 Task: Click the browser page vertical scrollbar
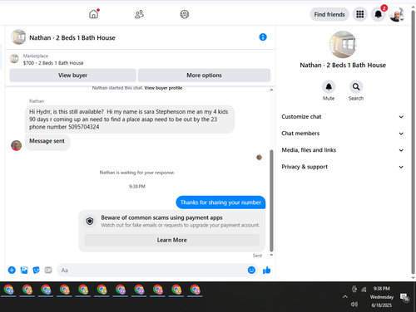[413, 141]
